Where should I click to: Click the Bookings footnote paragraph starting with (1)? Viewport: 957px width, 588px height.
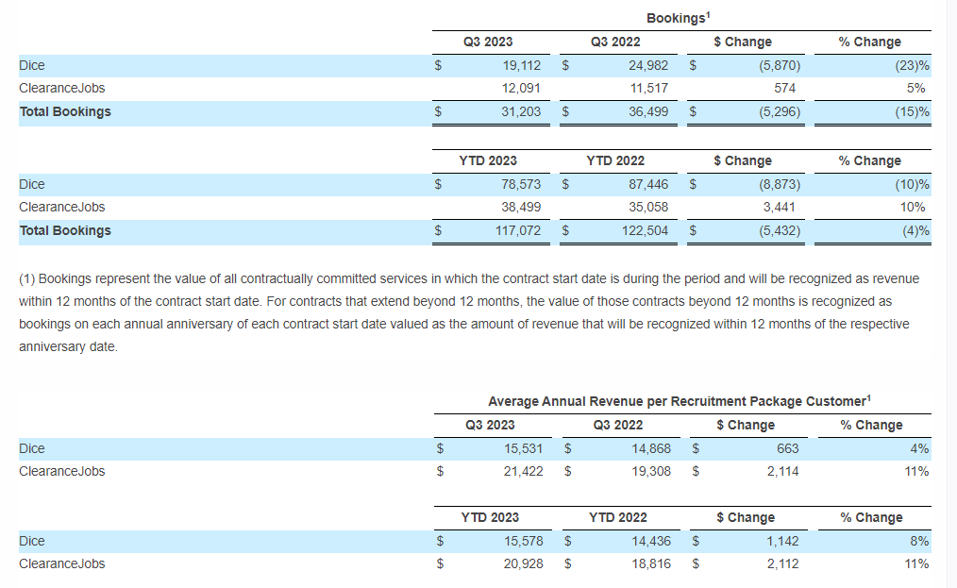click(469, 312)
